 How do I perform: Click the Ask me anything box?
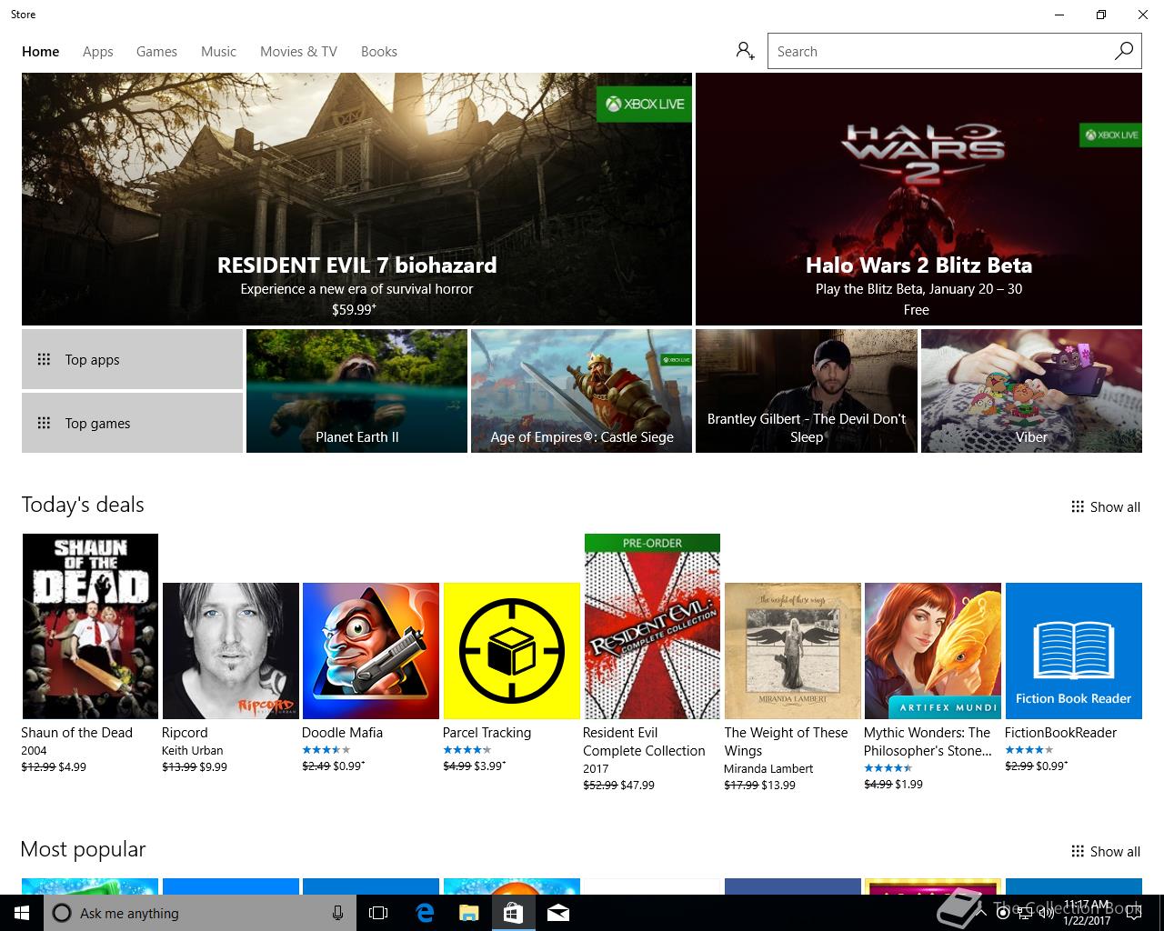[199, 913]
